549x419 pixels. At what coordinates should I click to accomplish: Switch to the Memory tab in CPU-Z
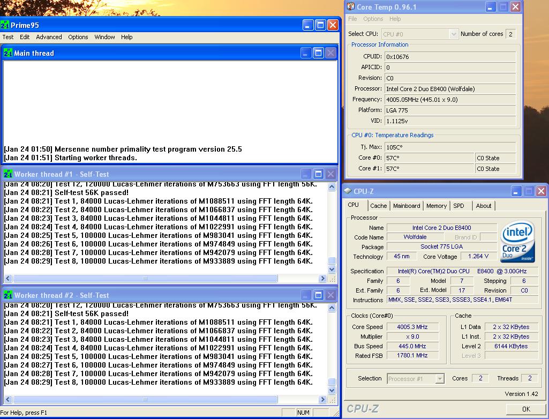click(x=437, y=206)
